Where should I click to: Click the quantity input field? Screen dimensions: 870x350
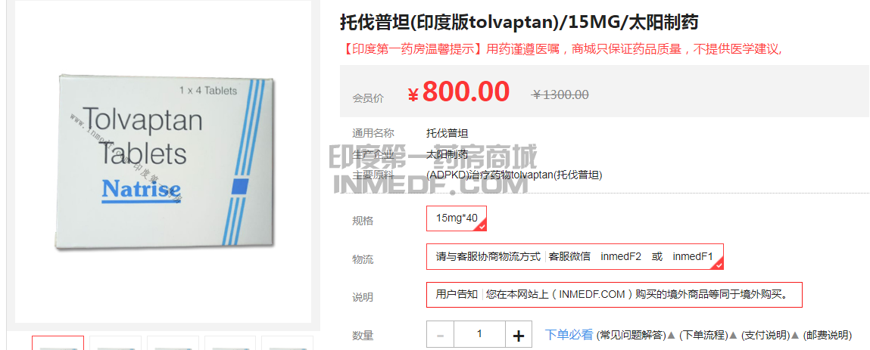[x=479, y=334]
